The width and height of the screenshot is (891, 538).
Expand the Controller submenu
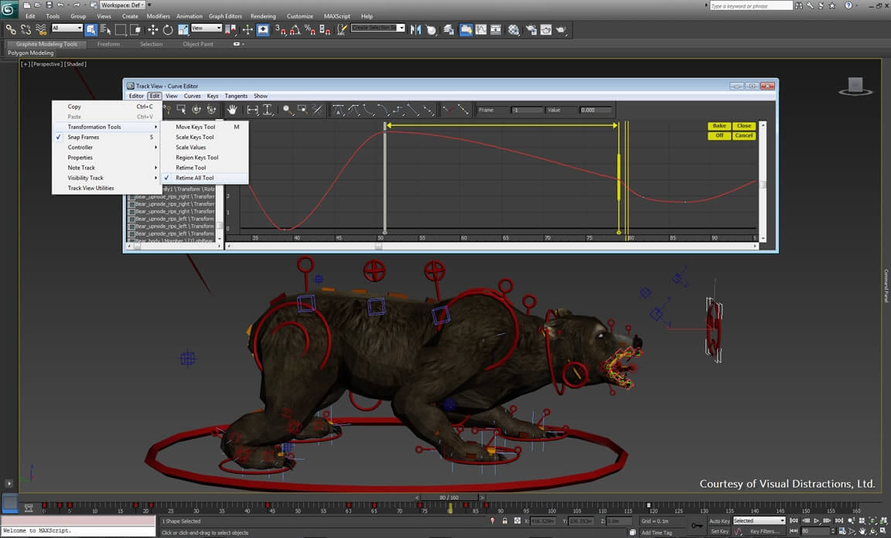pyautogui.click(x=80, y=147)
